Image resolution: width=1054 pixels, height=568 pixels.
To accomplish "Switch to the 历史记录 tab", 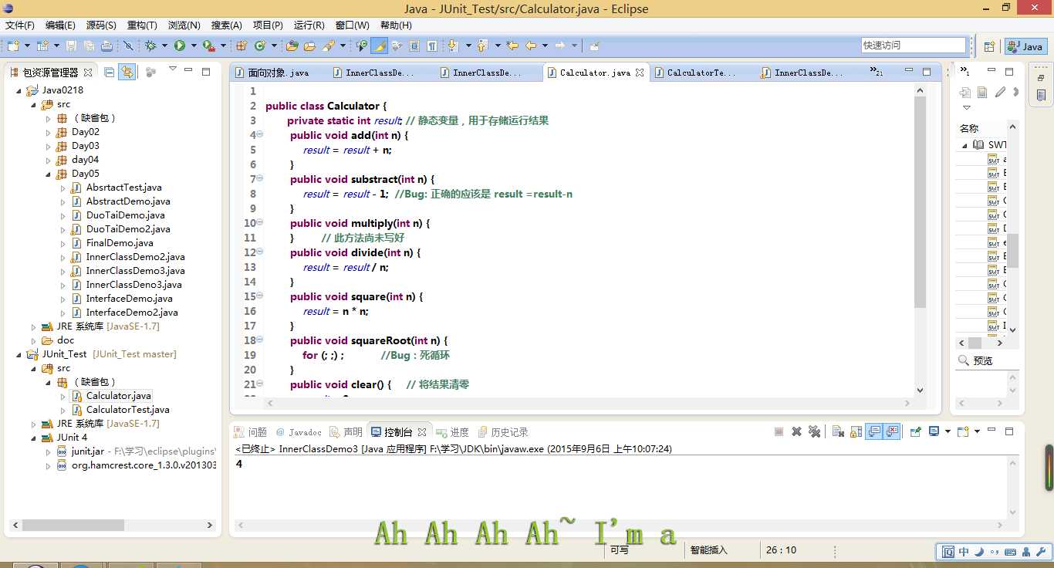I will pyautogui.click(x=502, y=432).
